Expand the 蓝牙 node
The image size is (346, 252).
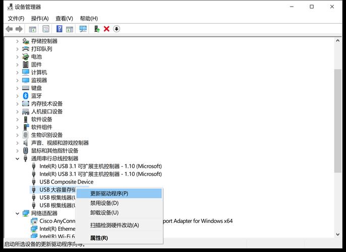pyautogui.click(x=17, y=96)
